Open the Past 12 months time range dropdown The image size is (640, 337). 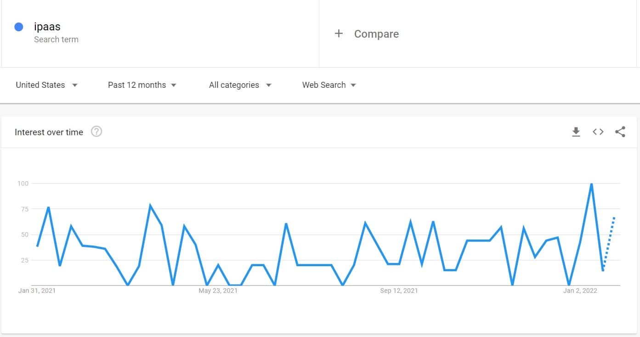(x=142, y=85)
